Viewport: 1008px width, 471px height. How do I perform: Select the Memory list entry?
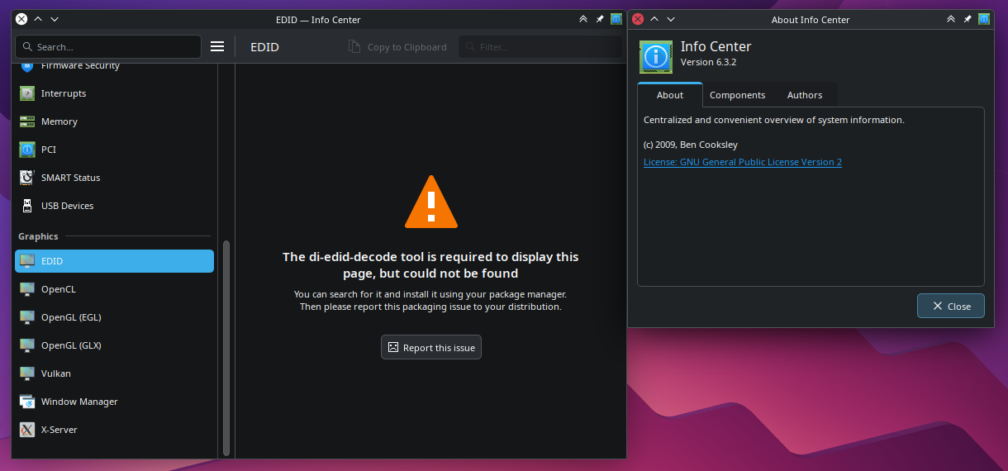pos(114,121)
